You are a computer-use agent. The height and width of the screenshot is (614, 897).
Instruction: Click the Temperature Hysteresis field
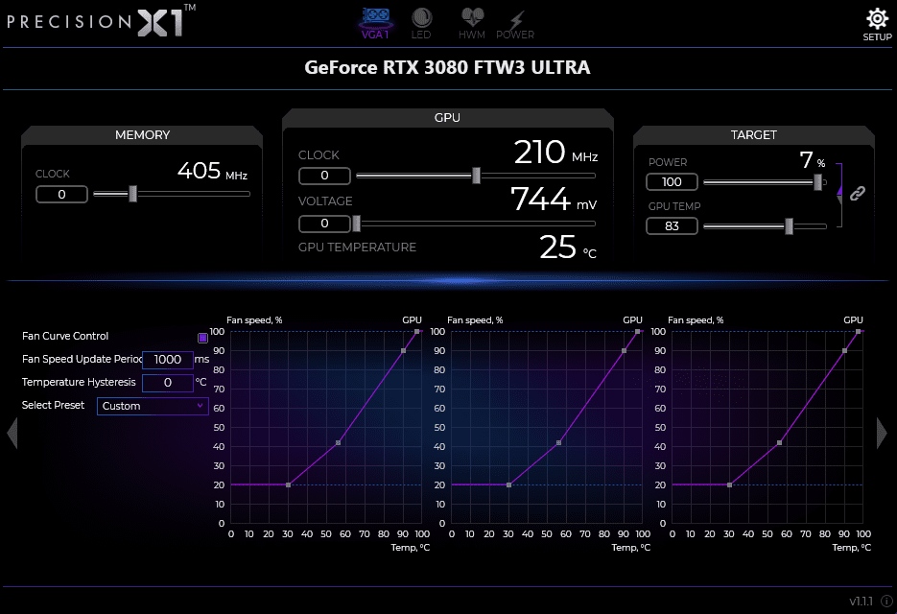(168, 382)
